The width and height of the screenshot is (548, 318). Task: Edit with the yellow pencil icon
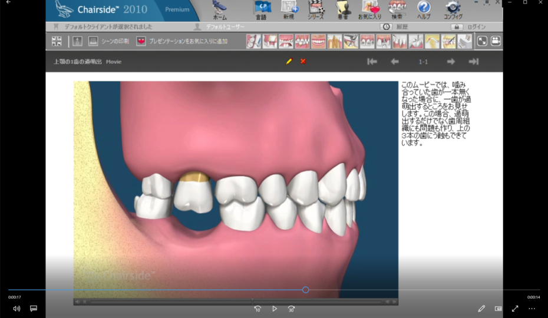pos(289,61)
